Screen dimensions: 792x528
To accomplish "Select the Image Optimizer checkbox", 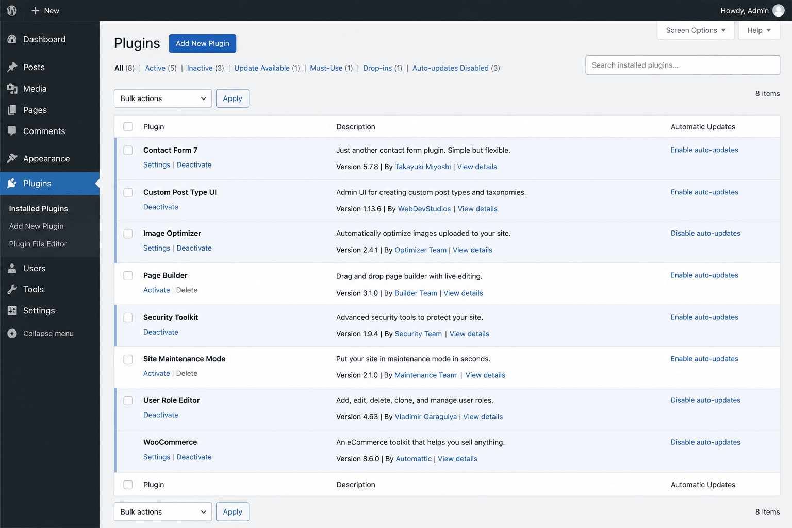I will coord(128,234).
